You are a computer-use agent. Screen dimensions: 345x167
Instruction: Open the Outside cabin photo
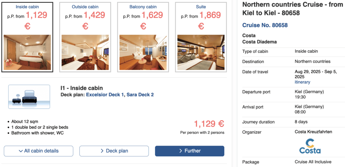(x=85, y=52)
